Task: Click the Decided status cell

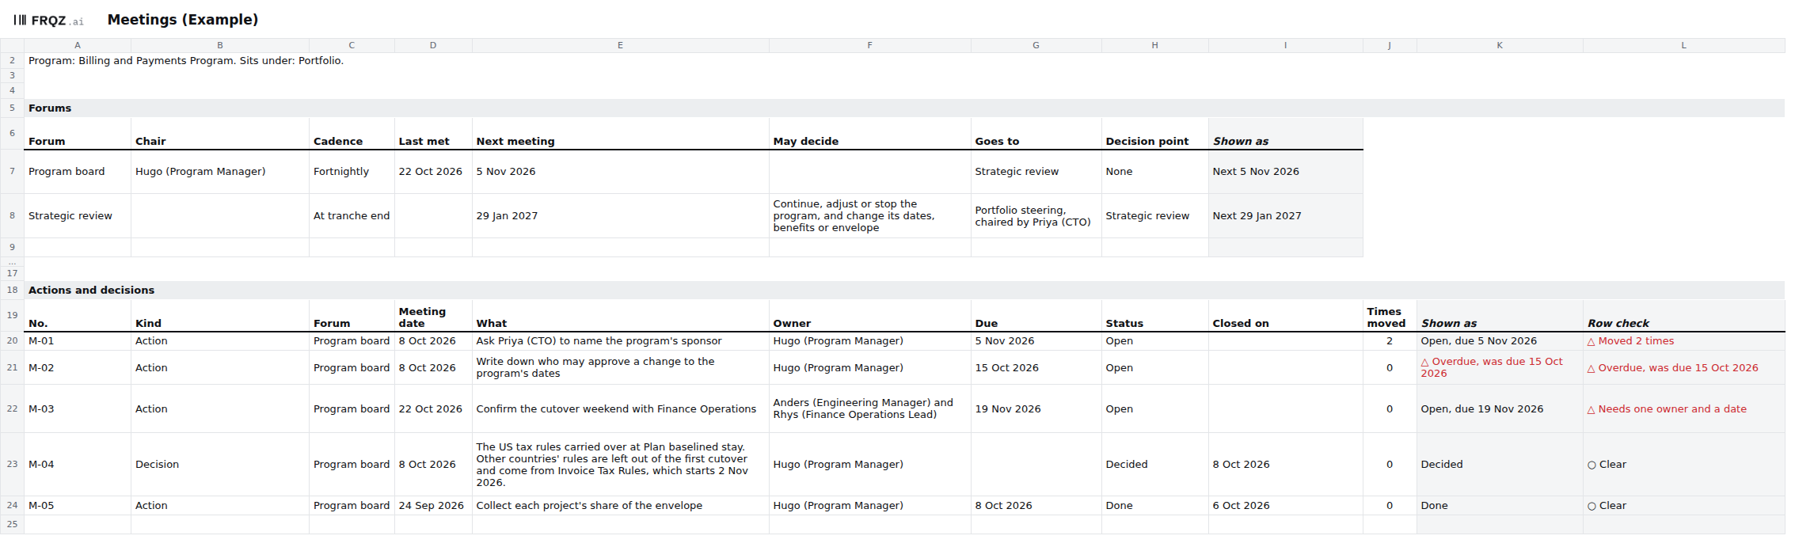Action: 1154,465
